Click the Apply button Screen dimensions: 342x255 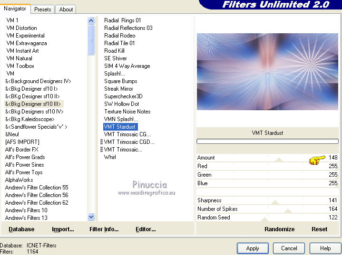(253, 248)
